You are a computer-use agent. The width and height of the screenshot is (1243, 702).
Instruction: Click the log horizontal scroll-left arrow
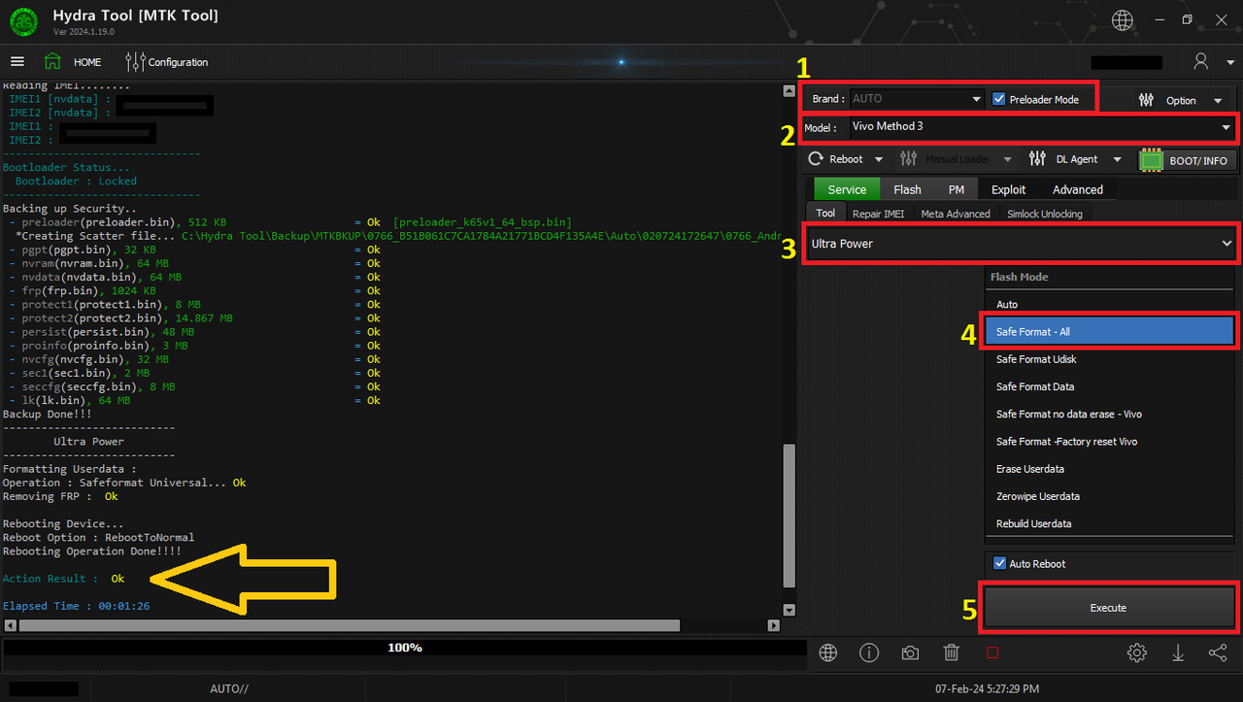10,625
